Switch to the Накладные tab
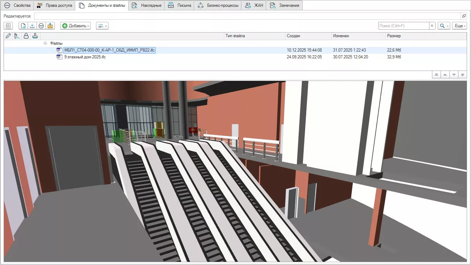471x265 pixels. point(147,5)
